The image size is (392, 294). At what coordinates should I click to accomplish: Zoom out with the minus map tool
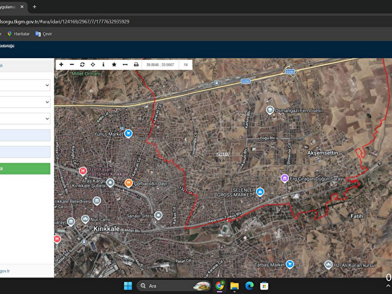tap(72, 64)
